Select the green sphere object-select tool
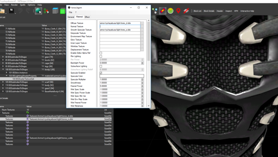Viewport: 278px width, 157px height. 38,11
